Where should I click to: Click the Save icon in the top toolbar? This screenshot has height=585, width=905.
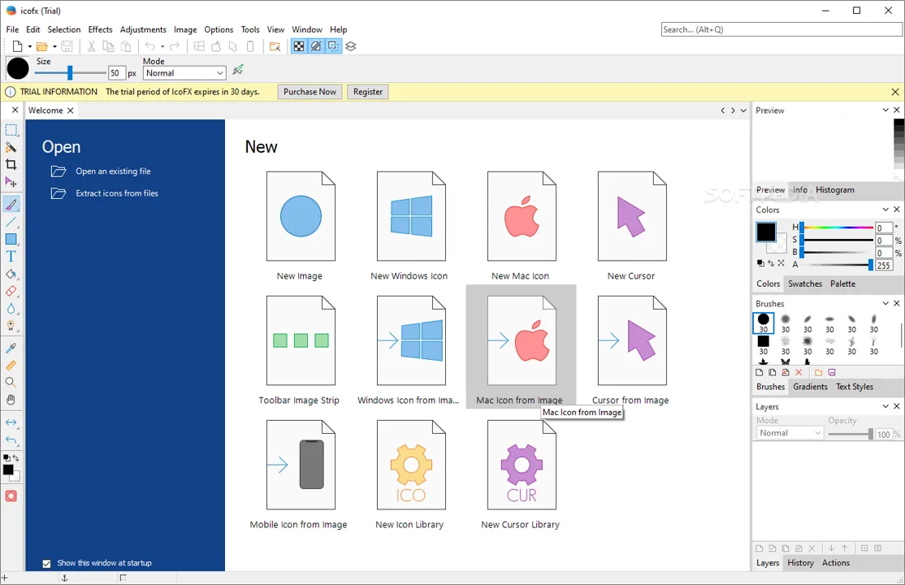(67, 46)
